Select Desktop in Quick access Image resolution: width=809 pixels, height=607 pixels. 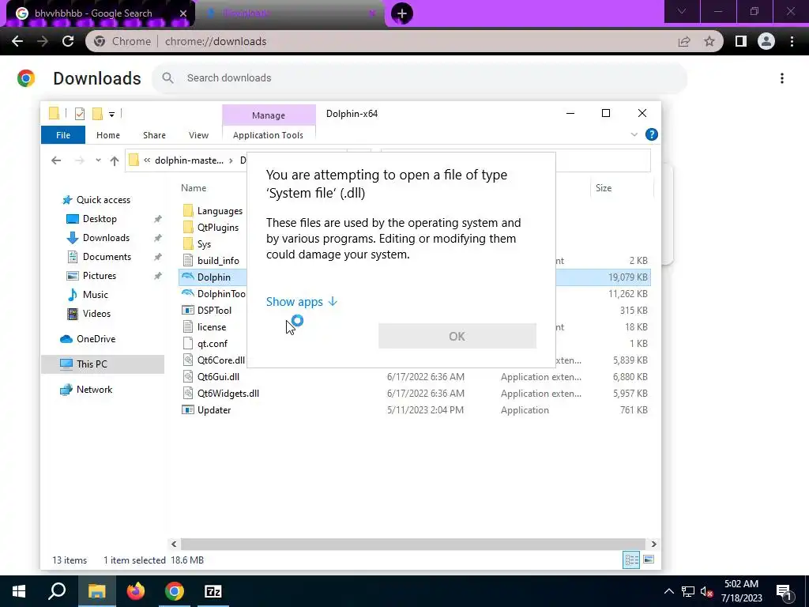[100, 219]
